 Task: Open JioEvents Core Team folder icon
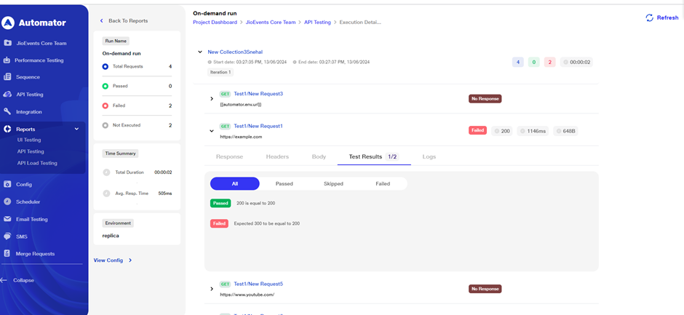tap(7, 43)
